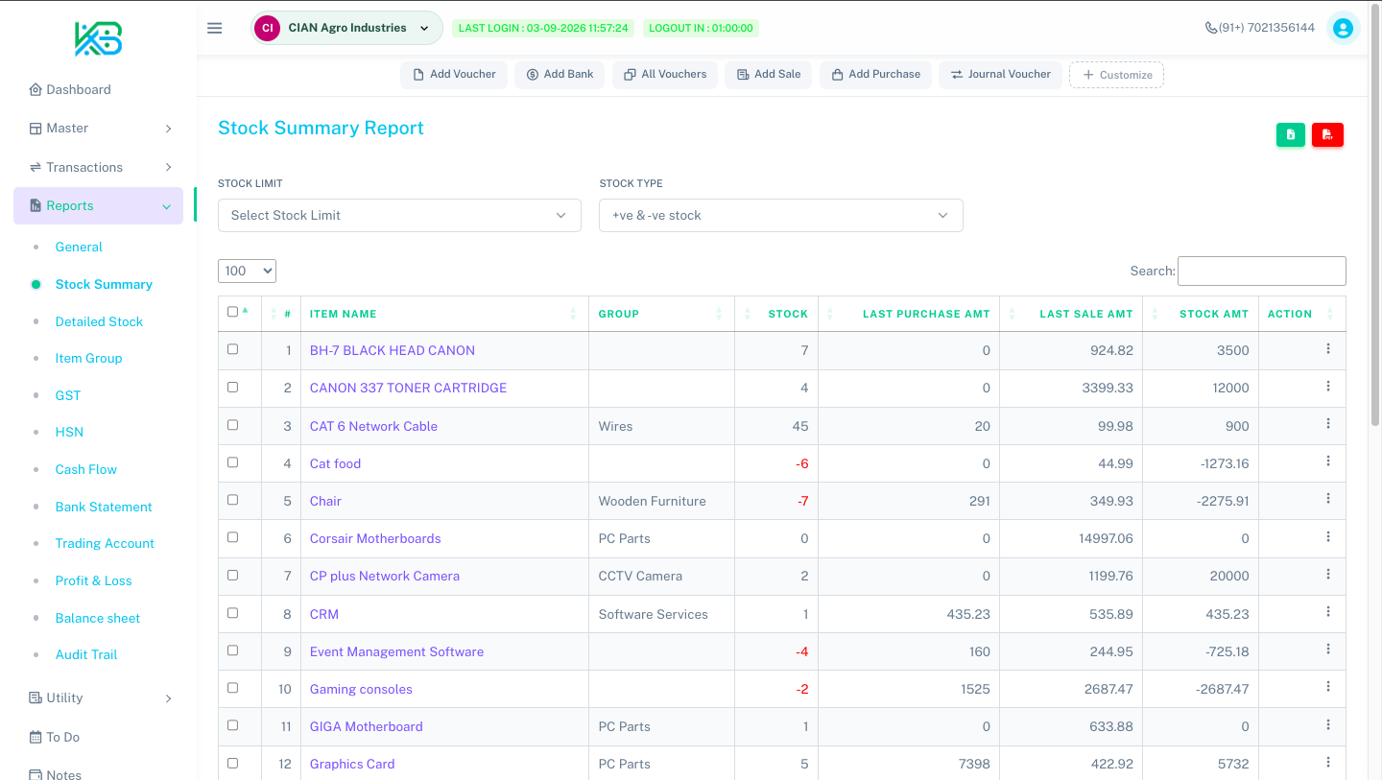Open the Detailed Stock report

coord(99,321)
